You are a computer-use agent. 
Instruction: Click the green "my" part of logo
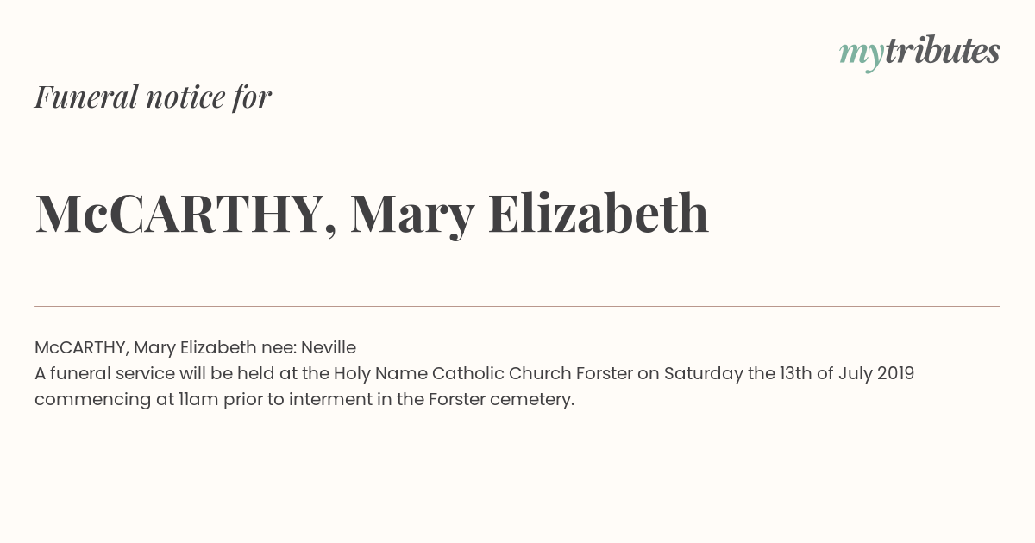862,56
